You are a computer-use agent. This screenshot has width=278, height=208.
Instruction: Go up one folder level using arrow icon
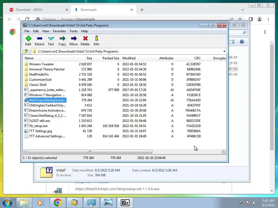coord(26,51)
